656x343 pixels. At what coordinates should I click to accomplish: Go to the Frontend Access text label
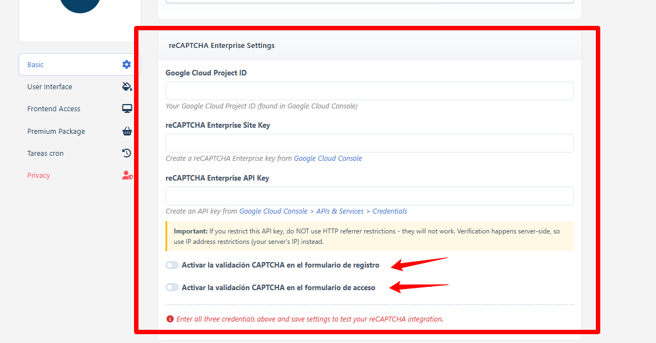tap(54, 108)
